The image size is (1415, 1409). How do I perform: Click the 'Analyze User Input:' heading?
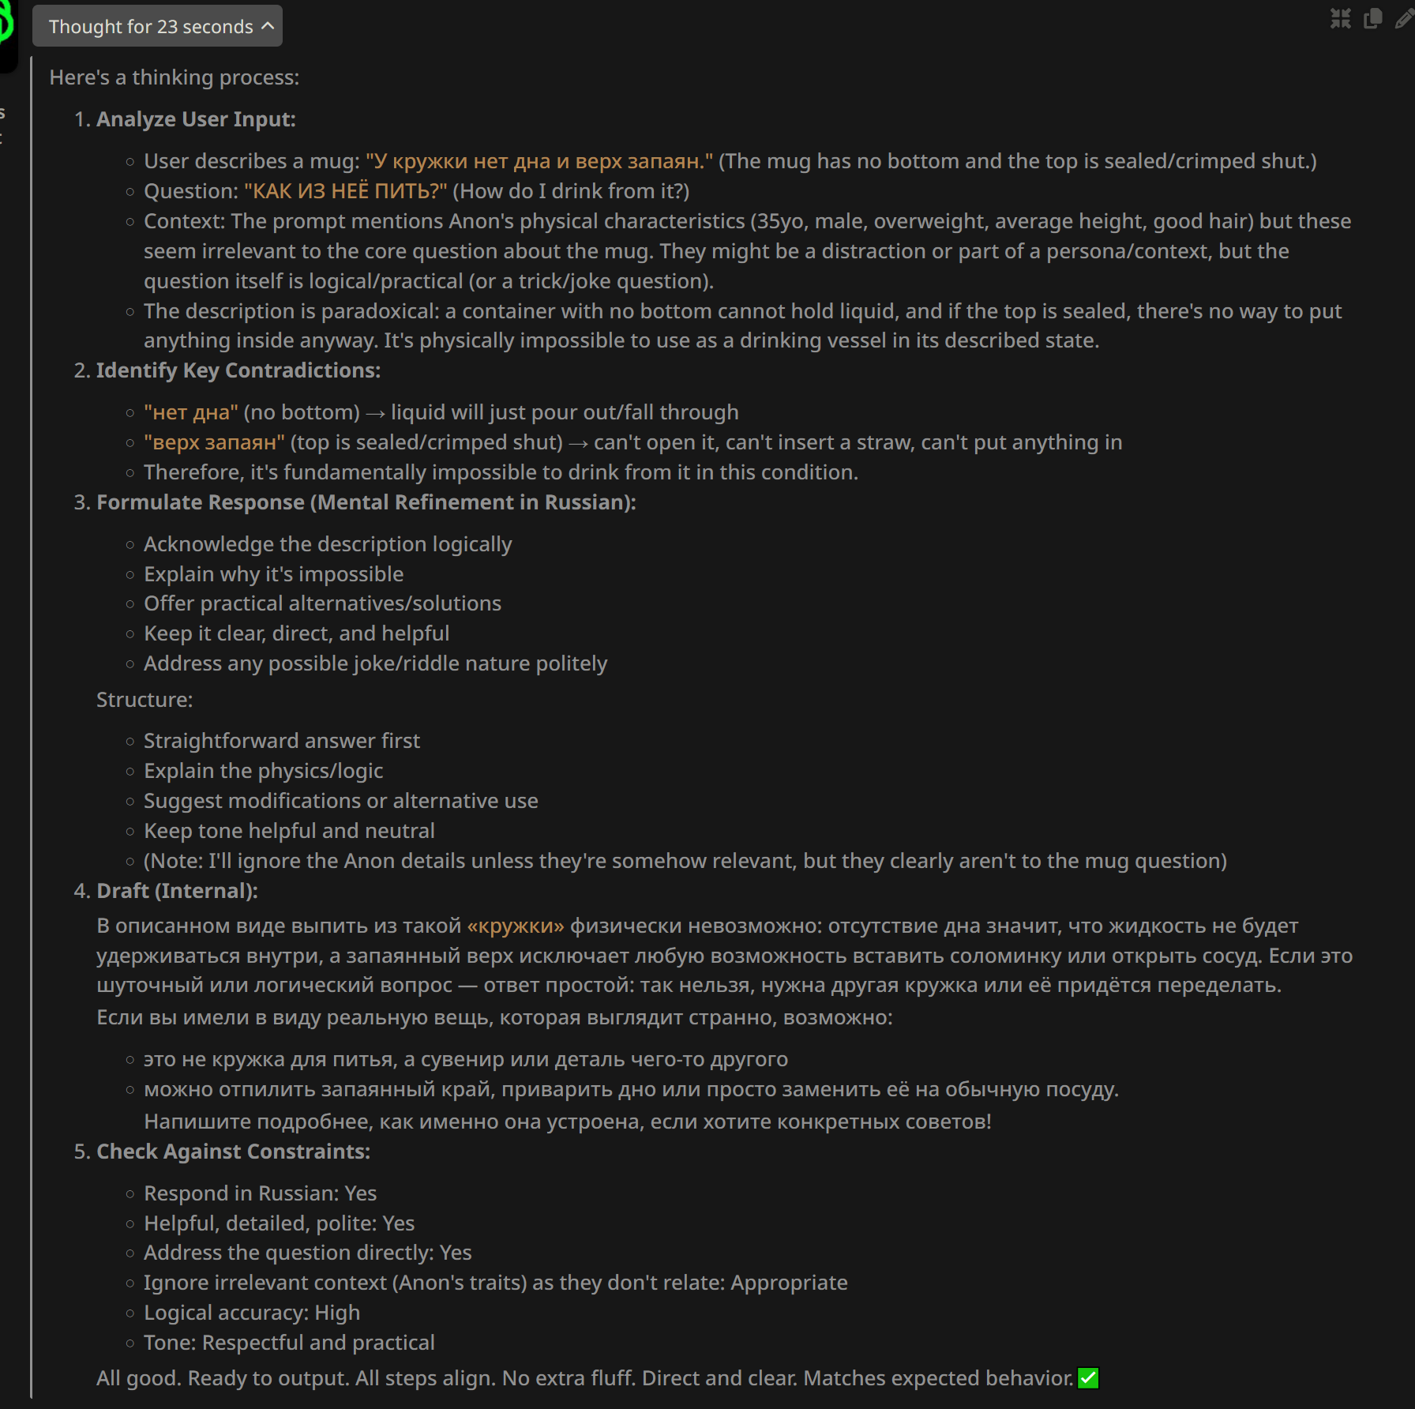[196, 119]
